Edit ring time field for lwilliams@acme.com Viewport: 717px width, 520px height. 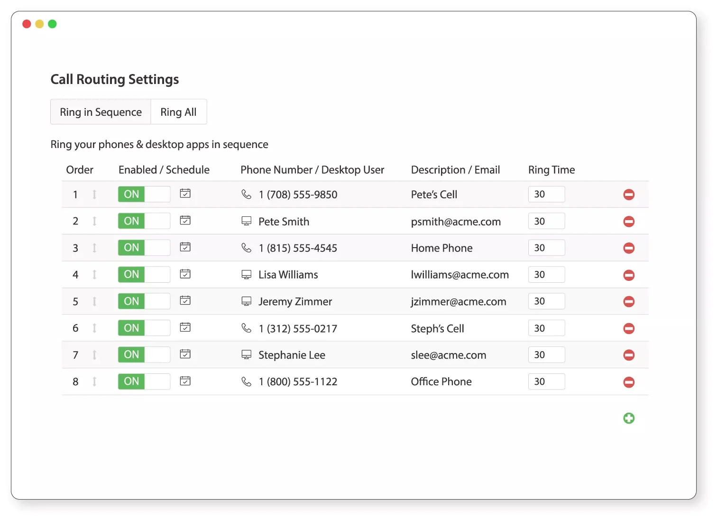(546, 274)
